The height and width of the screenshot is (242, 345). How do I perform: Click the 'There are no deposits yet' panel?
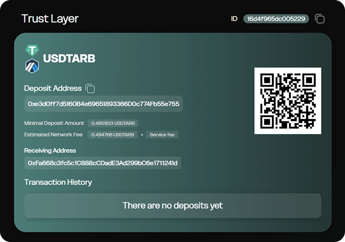[172, 205]
